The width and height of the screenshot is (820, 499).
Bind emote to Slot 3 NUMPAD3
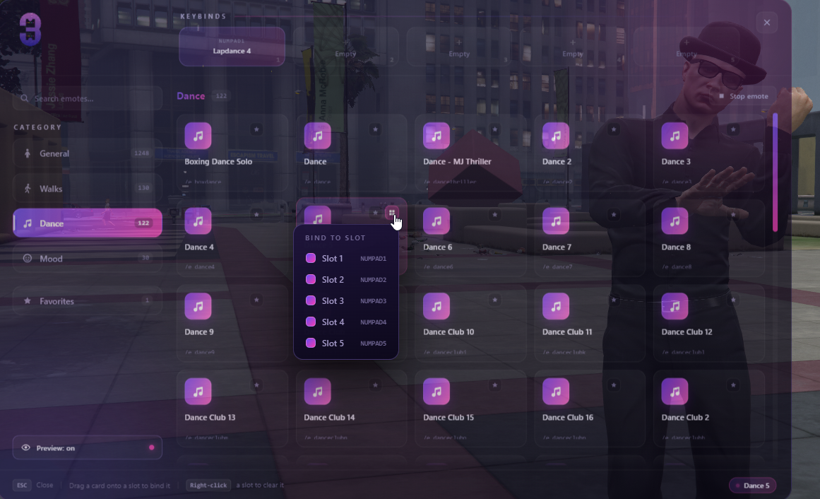pos(345,300)
